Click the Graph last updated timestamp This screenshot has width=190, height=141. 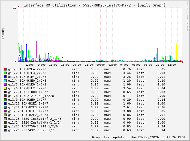pyautogui.click(x=139, y=137)
